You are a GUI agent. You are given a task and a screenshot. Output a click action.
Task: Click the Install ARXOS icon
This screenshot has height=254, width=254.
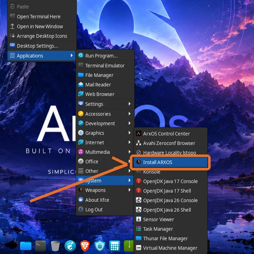139,162
